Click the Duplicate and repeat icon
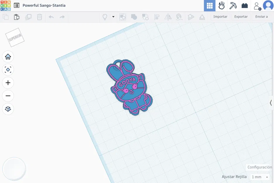 pos(28,17)
